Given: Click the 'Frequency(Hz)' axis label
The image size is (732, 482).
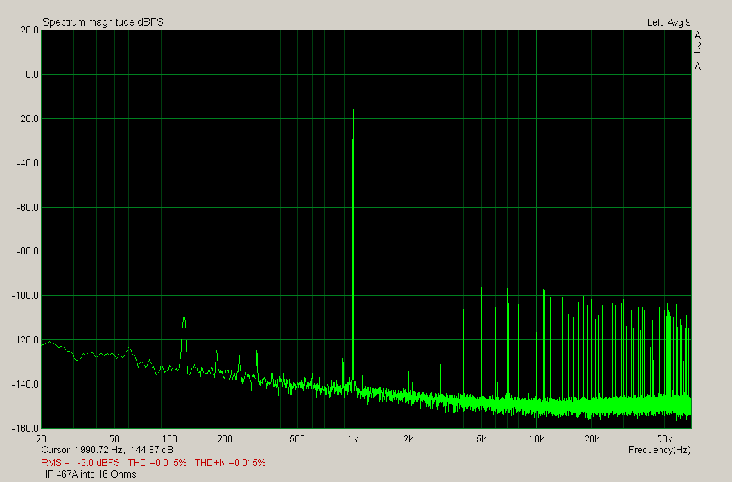Looking at the screenshot, I should [x=659, y=450].
